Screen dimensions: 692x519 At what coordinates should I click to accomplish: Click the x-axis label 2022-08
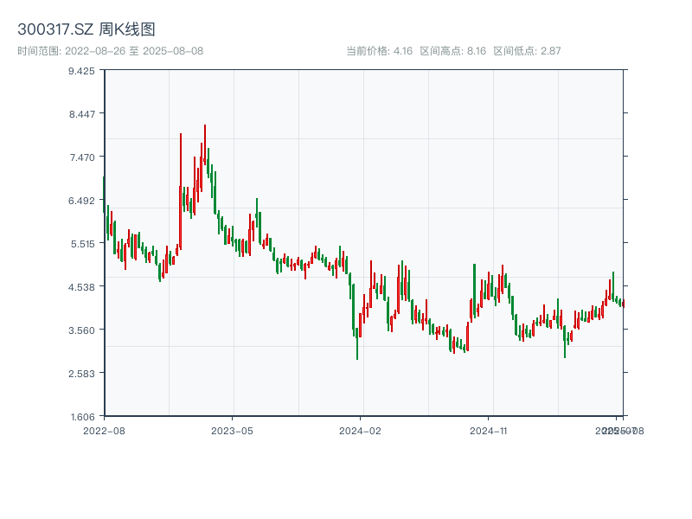tap(104, 431)
